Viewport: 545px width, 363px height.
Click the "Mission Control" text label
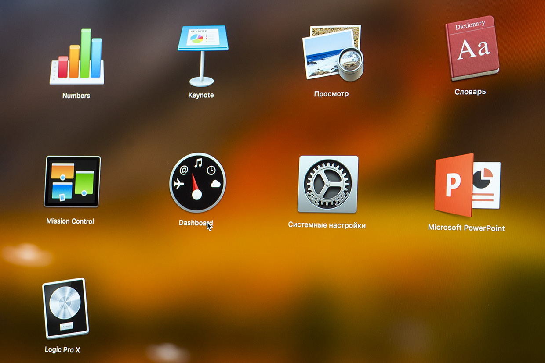(x=70, y=221)
